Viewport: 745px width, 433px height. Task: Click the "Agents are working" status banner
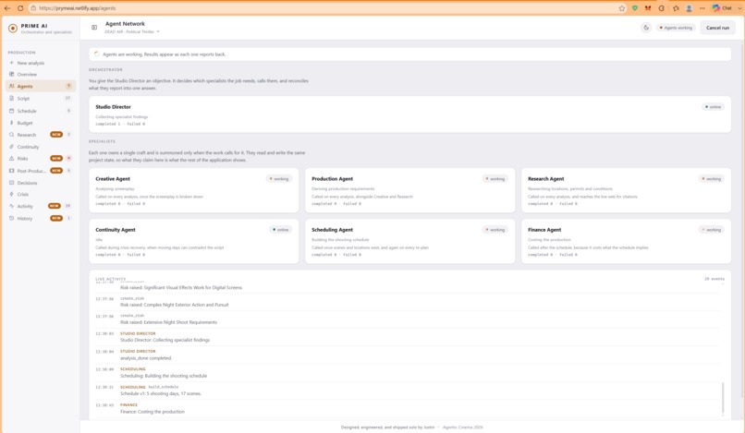409,54
